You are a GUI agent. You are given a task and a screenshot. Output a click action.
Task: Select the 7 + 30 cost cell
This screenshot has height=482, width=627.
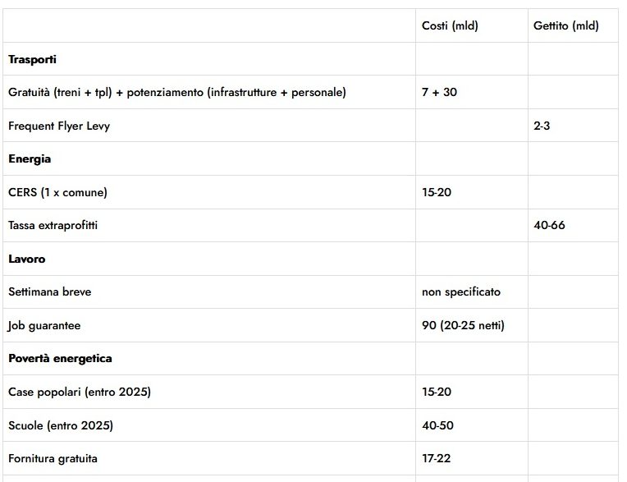(x=439, y=92)
